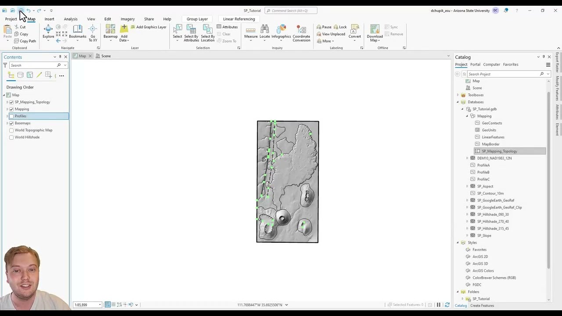Switch Contents to List By Snapping
Image resolution: width=562 pixels, height=316 pixels.
click(48, 75)
